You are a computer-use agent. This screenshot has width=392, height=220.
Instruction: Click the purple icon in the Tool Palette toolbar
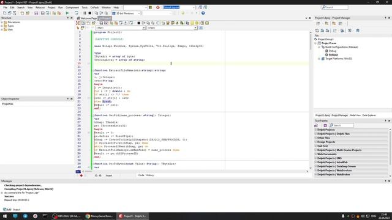[x=325, y=125]
